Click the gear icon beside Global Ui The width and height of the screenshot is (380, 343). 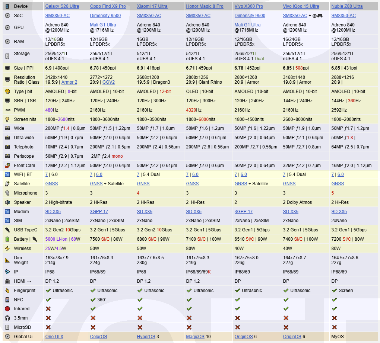[x=7, y=336]
